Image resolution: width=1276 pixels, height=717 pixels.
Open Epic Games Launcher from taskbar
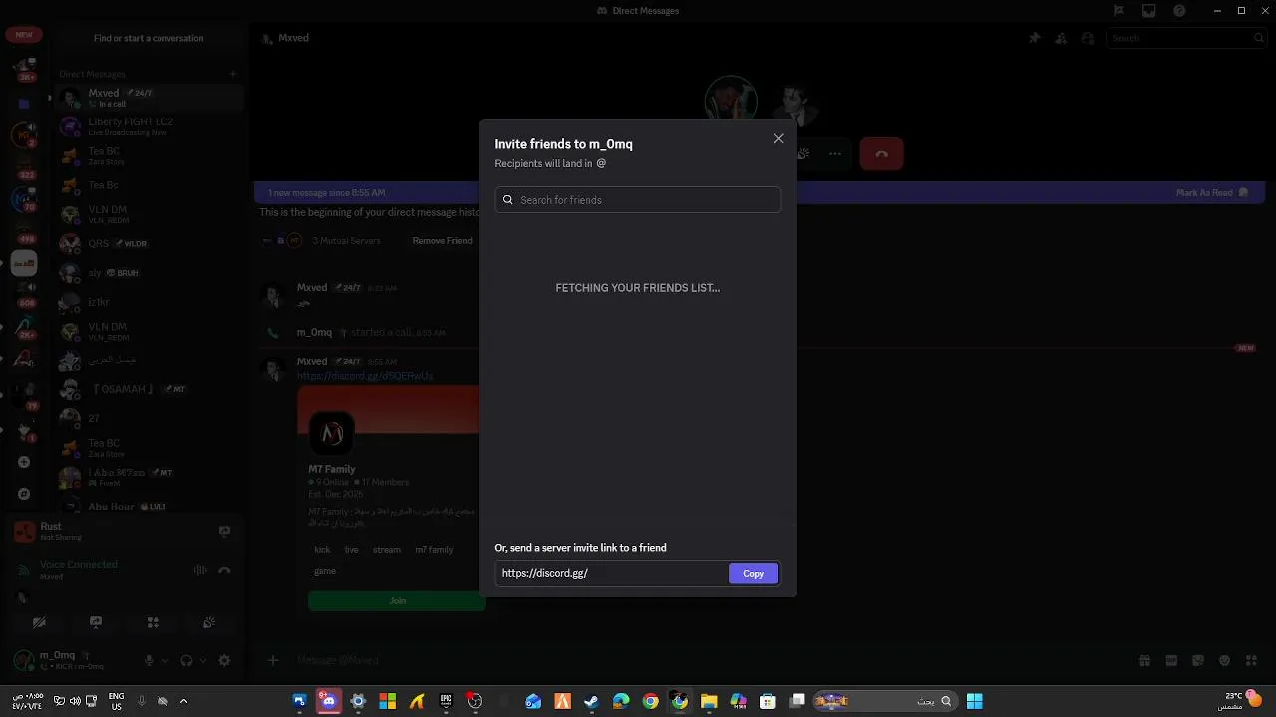tap(446, 701)
